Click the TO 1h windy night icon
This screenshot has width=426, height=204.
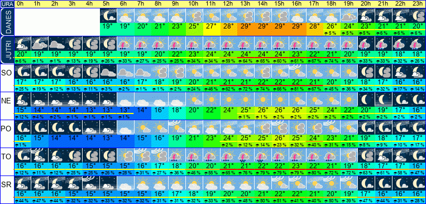point(40,155)
